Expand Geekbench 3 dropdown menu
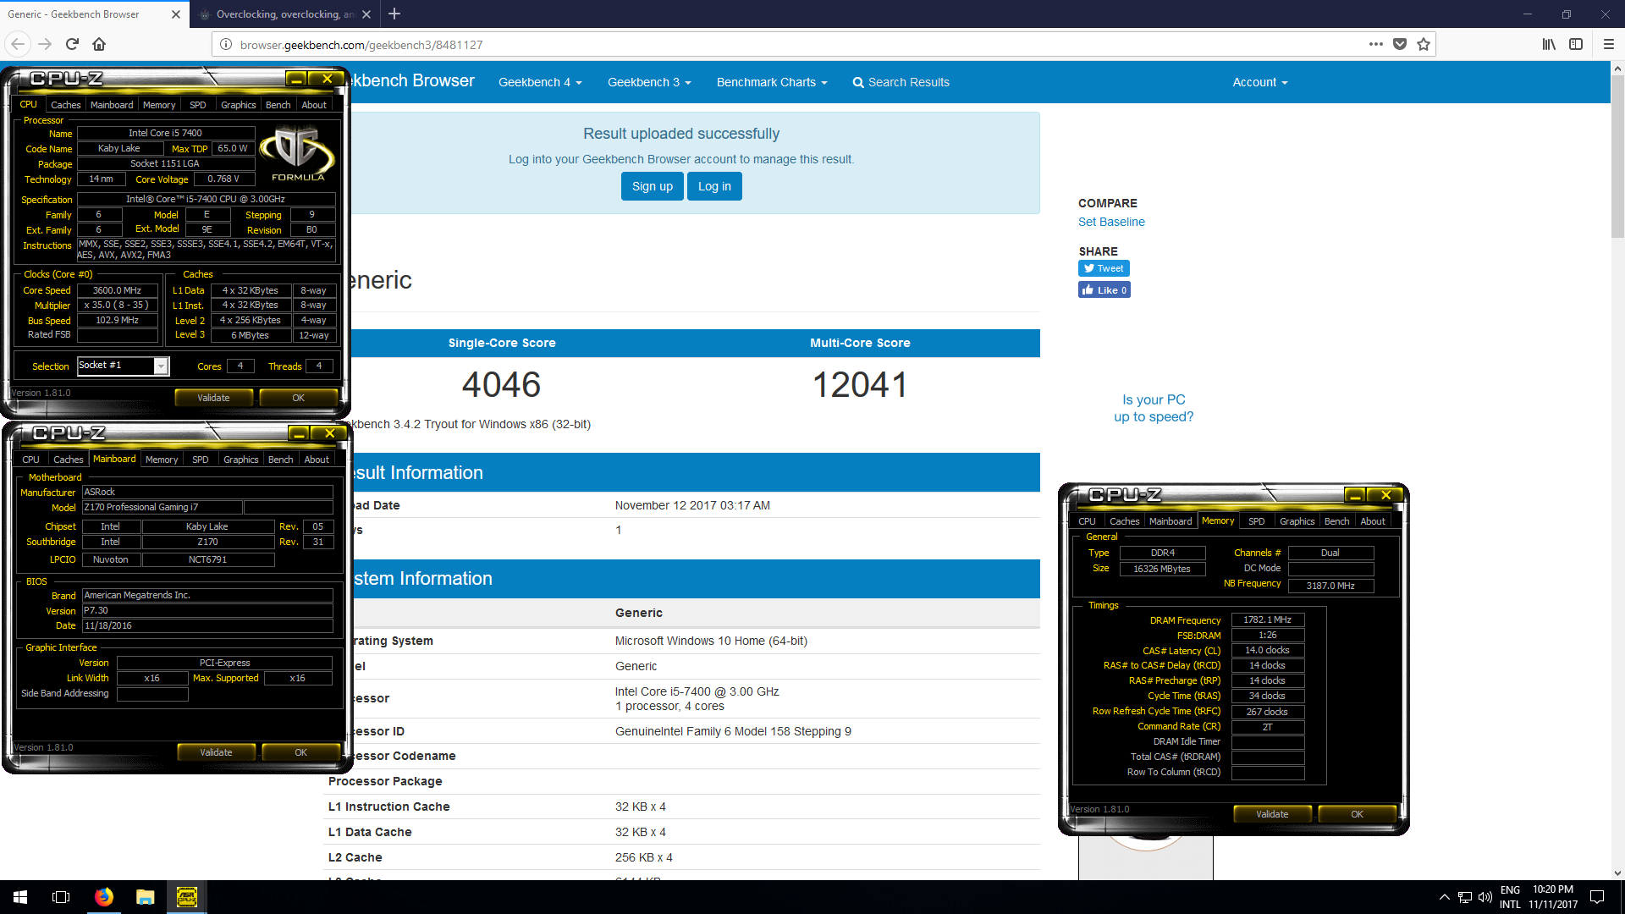Screen dimensions: 1625x914 (649, 82)
